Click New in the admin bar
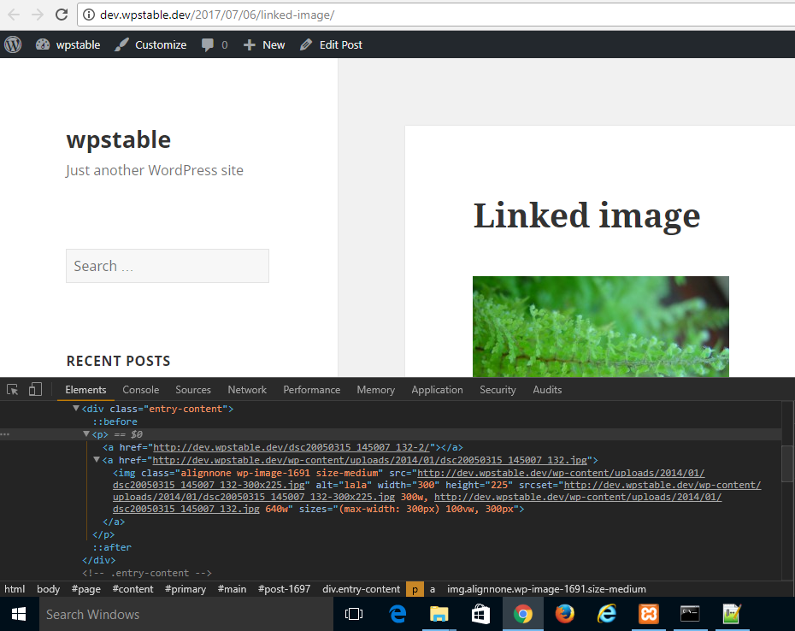This screenshot has height=631, width=795. click(274, 44)
